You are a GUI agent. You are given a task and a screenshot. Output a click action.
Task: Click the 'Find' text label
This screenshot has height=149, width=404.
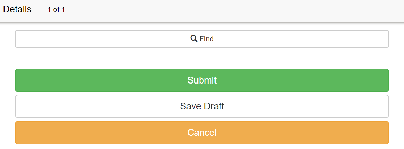tap(207, 39)
